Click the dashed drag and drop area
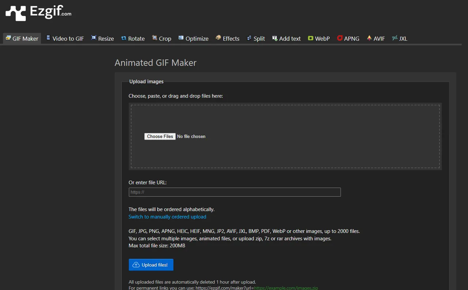Image resolution: width=468 pixels, height=290 pixels. pyautogui.click(x=285, y=136)
